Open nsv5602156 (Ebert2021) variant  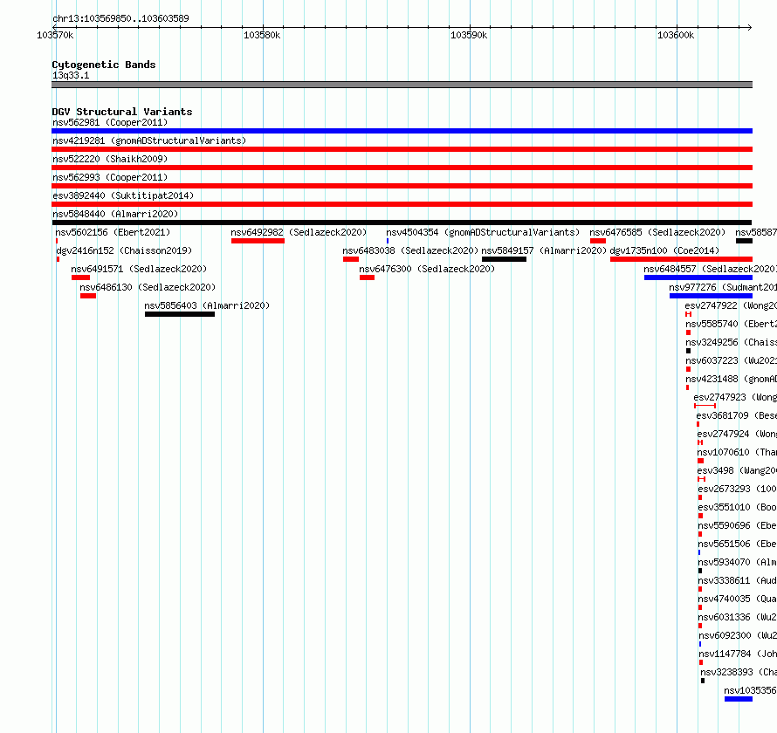click(113, 232)
